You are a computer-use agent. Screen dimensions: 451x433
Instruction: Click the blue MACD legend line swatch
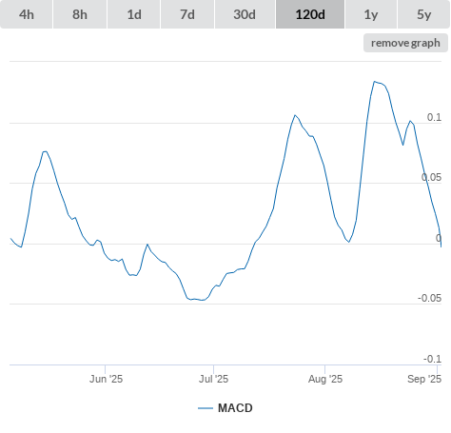coord(206,408)
